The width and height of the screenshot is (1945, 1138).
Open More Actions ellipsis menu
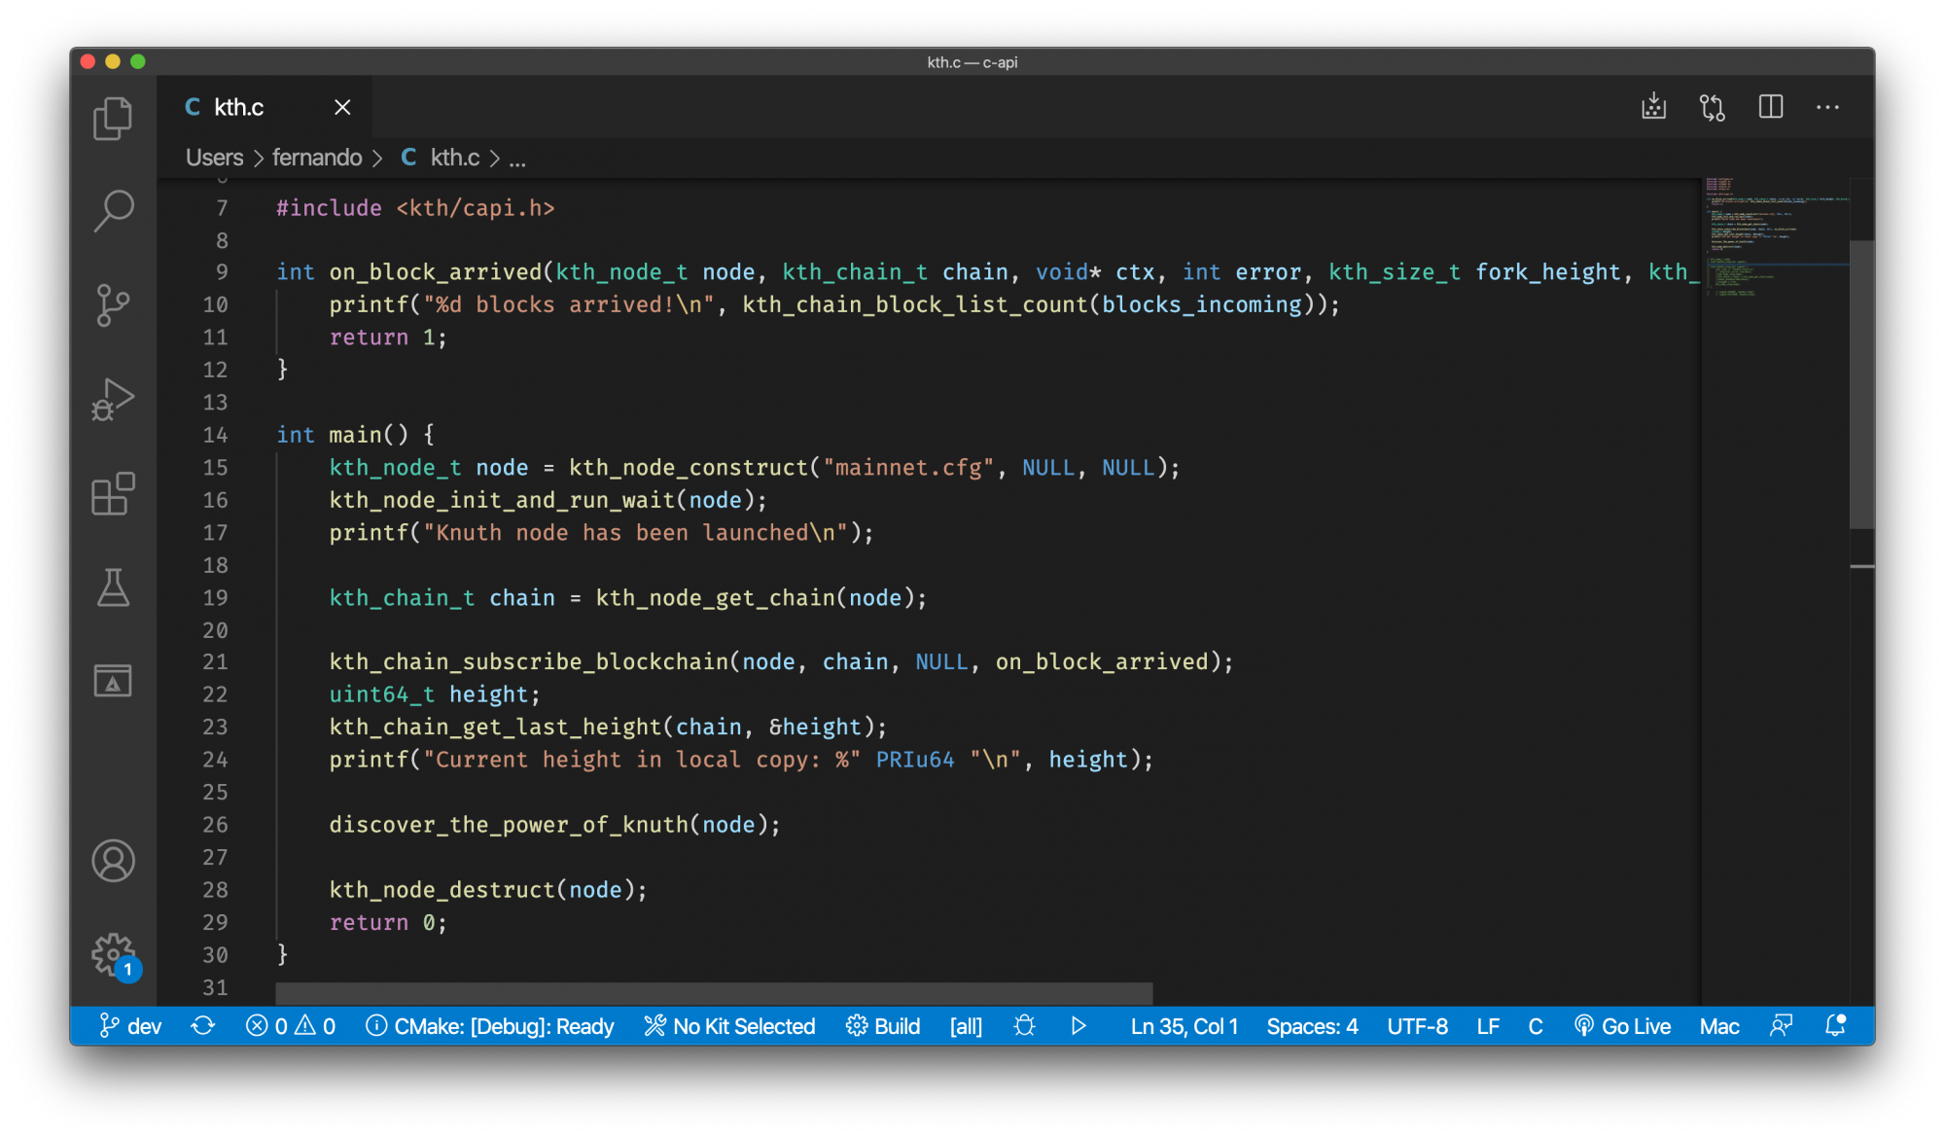tap(1827, 107)
